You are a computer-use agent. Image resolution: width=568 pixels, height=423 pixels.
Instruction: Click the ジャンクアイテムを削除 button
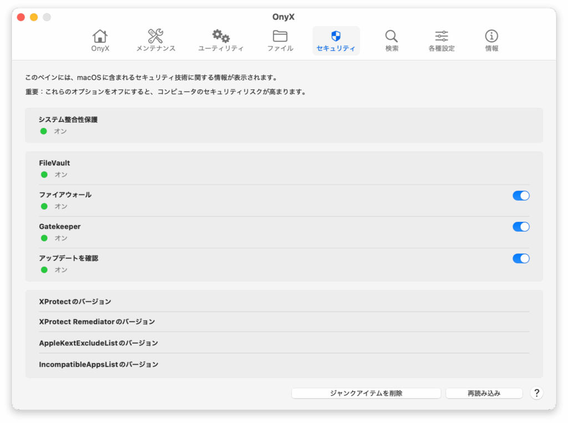tap(366, 393)
